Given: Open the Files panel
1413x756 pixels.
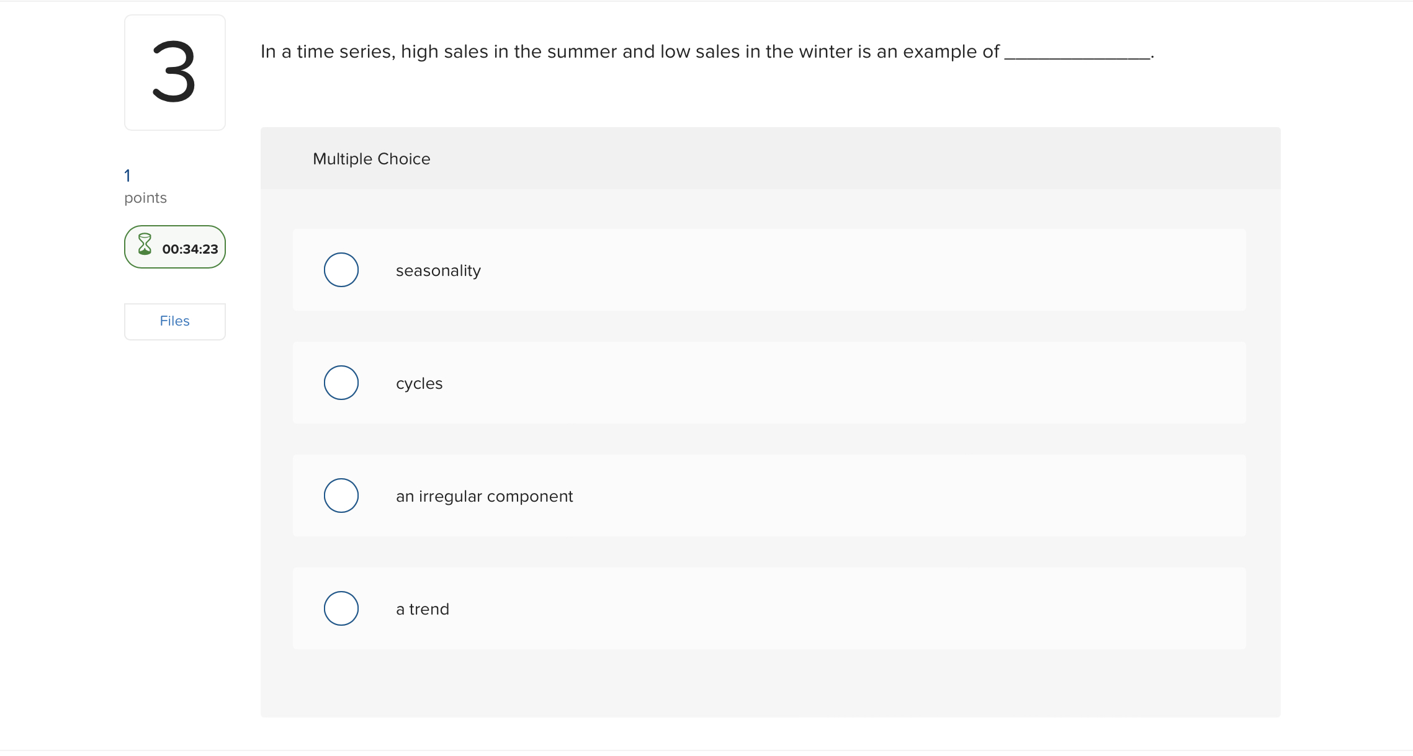Looking at the screenshot, I should point(174,321).
